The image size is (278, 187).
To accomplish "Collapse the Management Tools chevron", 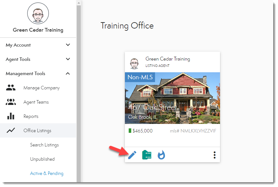I will 68,74.
